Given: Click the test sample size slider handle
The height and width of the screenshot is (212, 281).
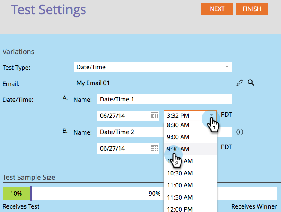Looking at the screenshot, I should 31,194.
